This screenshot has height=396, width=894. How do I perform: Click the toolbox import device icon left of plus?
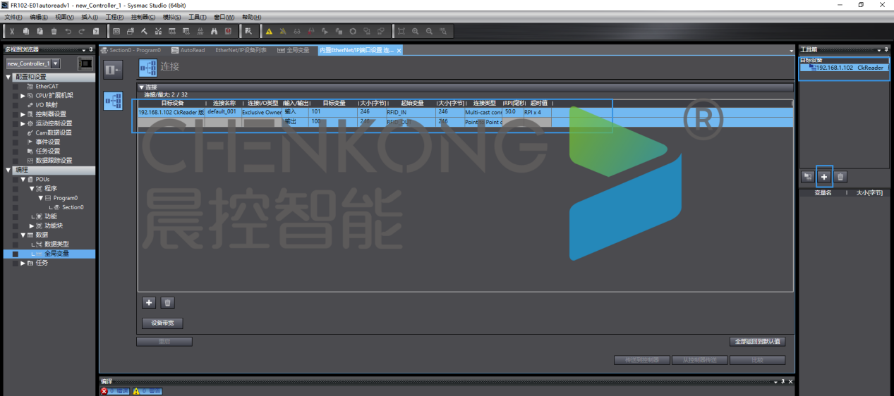tap(808, 177)
